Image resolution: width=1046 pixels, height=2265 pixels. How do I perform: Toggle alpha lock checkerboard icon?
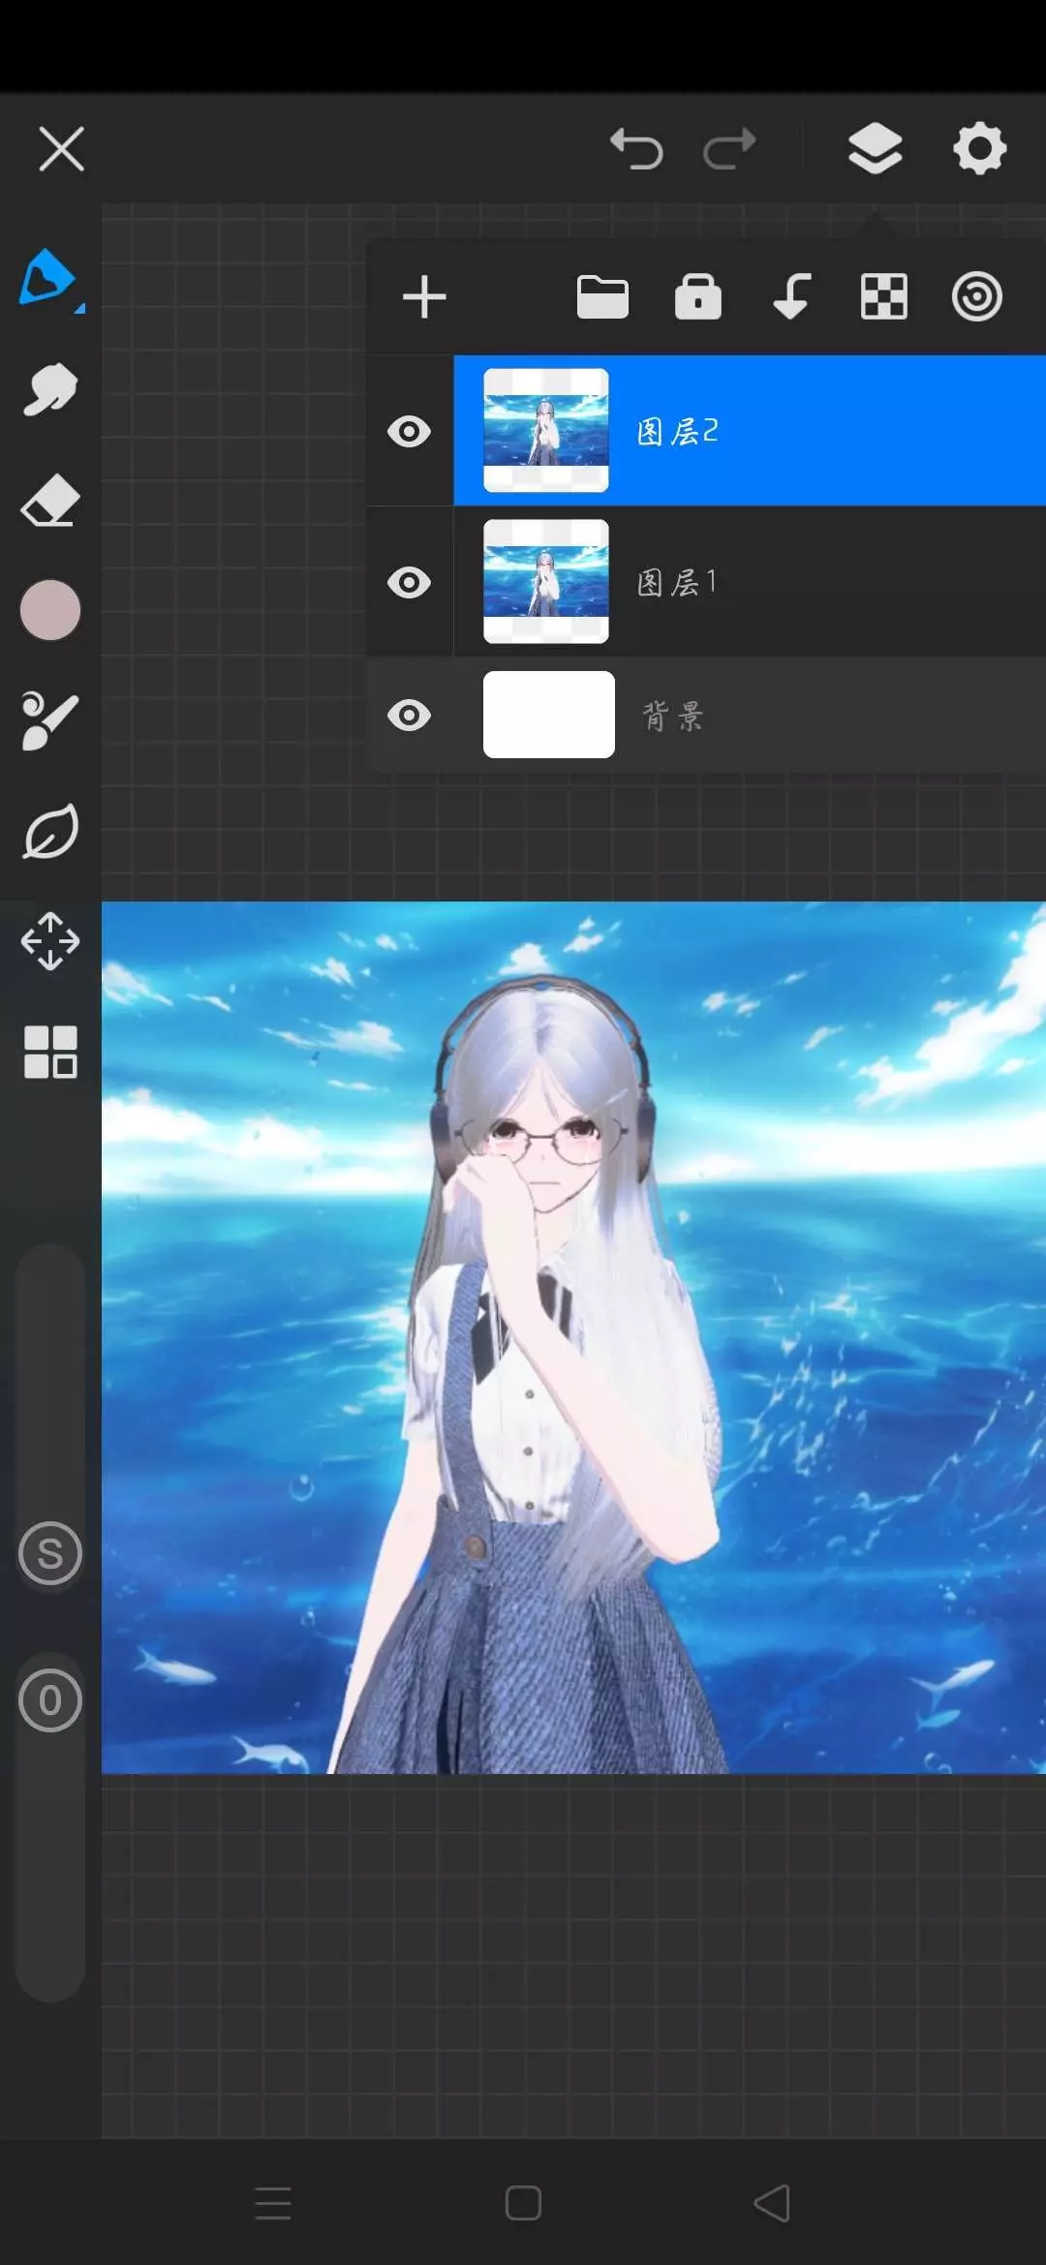pyautogui.click(x=883, y=296)
